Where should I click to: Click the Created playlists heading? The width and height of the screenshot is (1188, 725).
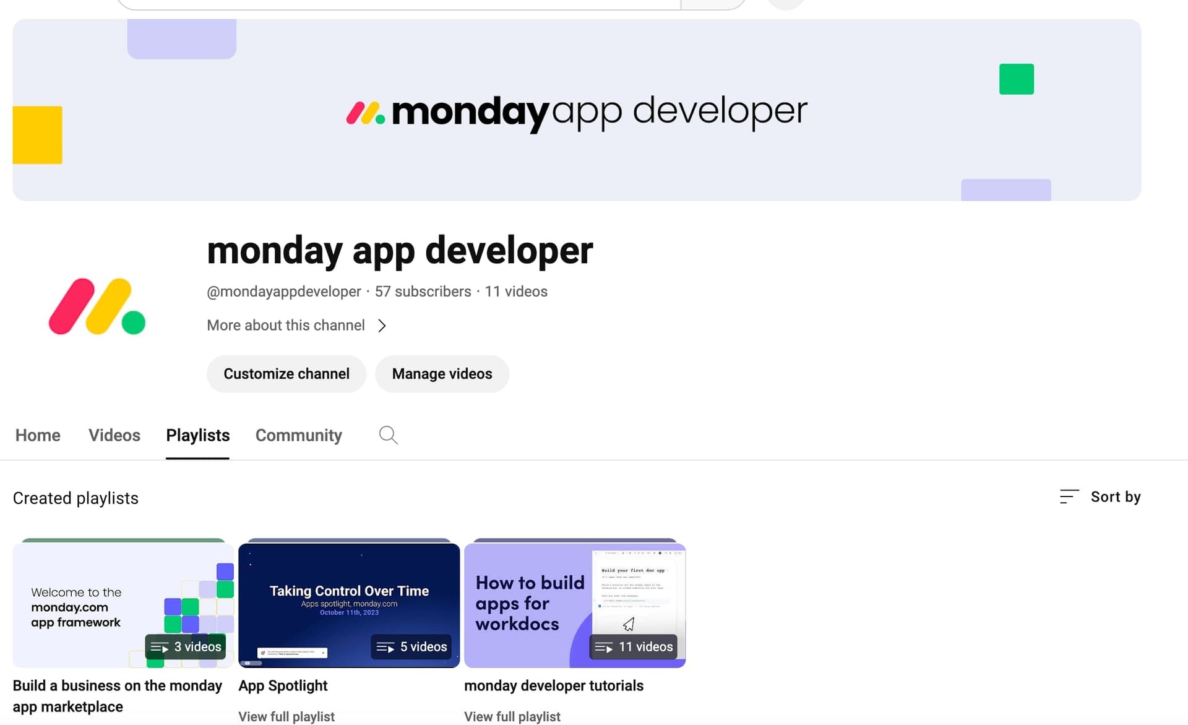click(x=75, y=498)
